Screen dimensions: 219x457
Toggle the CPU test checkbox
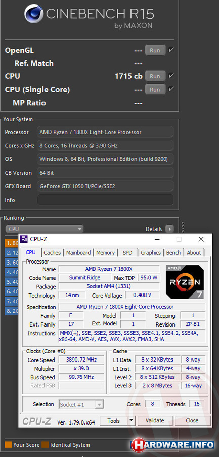171,76
